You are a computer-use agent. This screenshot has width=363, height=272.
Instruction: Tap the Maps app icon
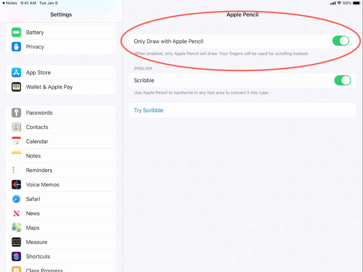(16, 228)
